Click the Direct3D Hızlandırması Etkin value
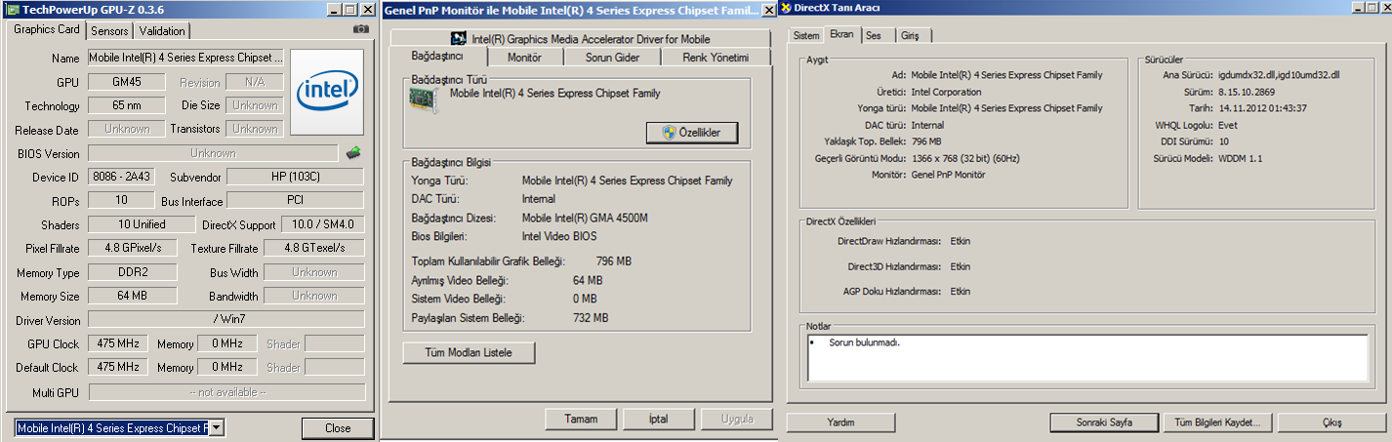Screen dimensions: 1392x442 click(x=960, y=266)
